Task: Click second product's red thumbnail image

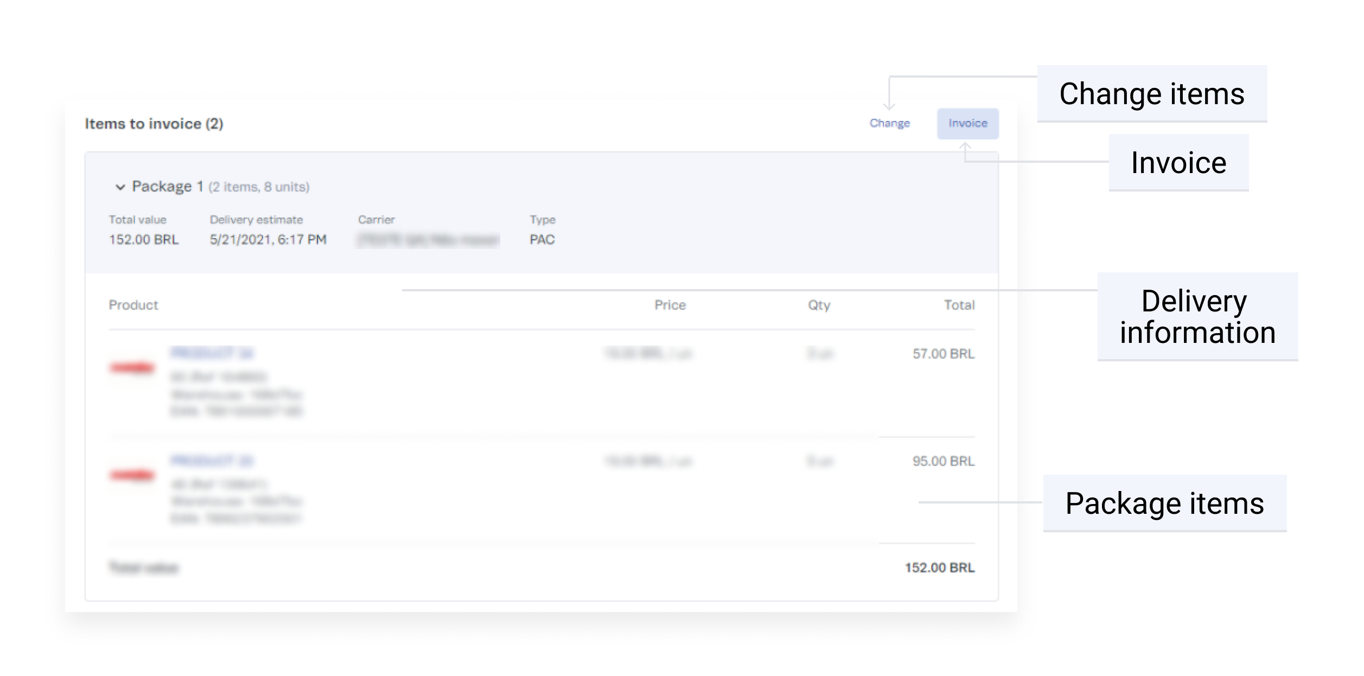Action: point(132,475)
